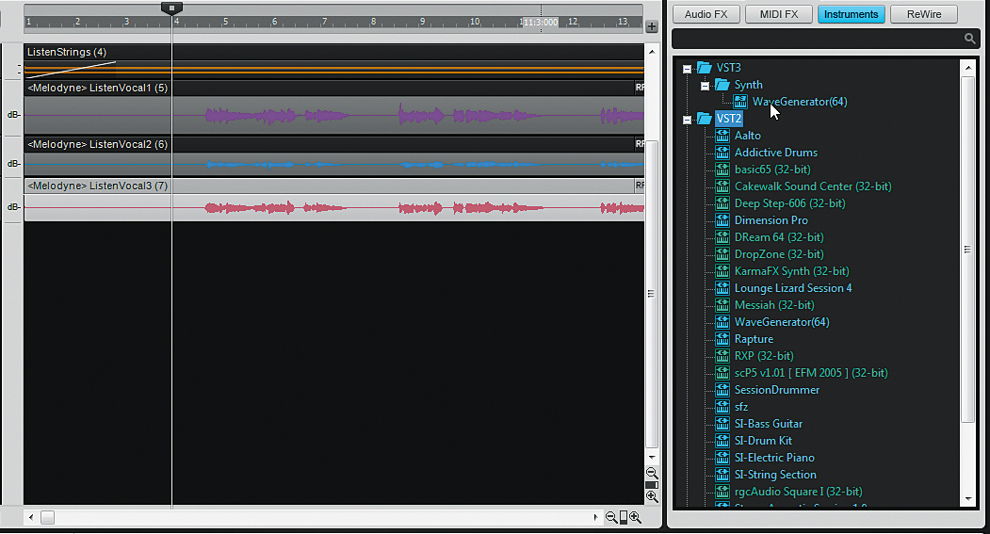Switch to the MIDI FX tab
The image size is (990, 534).
point(778,14)
